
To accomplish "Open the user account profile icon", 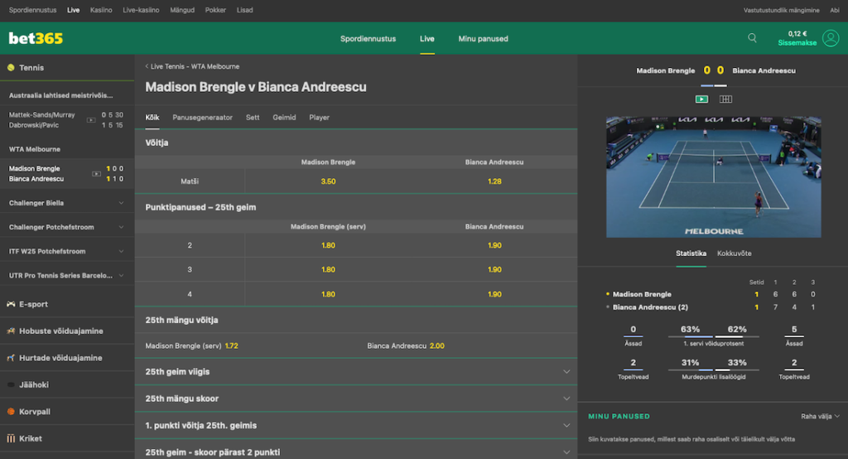I will [830, 38].
